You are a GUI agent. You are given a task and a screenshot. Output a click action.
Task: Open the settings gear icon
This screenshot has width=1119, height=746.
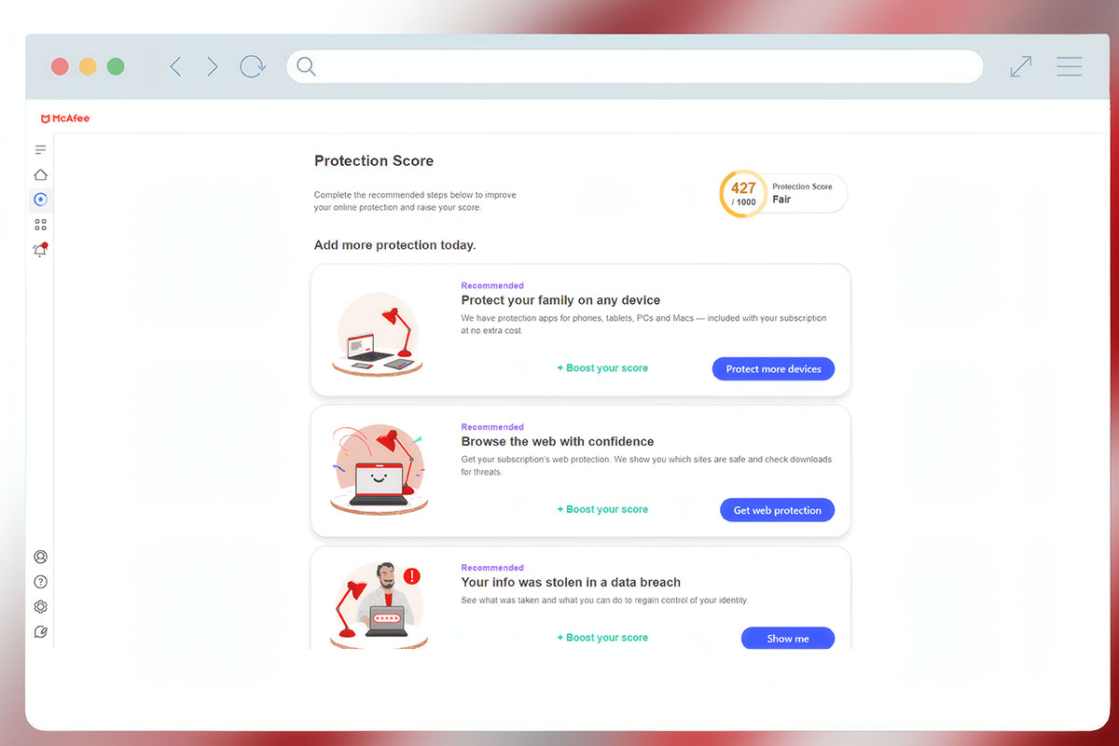coord(40,607)
